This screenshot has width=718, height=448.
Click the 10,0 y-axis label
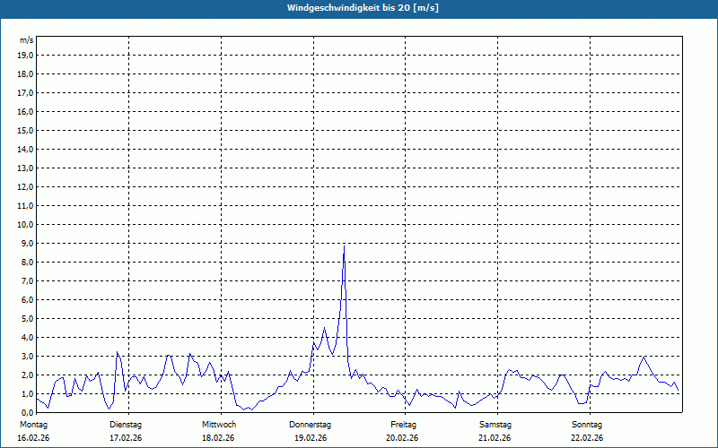click(26, 224)
